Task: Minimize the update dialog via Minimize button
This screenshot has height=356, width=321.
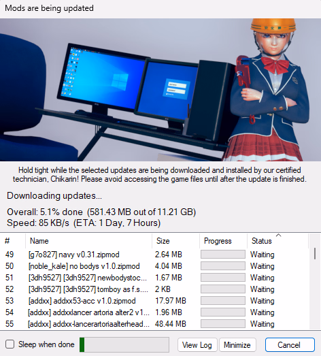Action: click(237, 345)
